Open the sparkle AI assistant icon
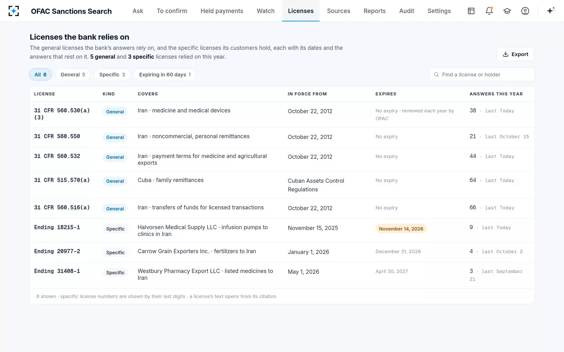This screenshot has width=564, height=352. [x=551, y=11]
